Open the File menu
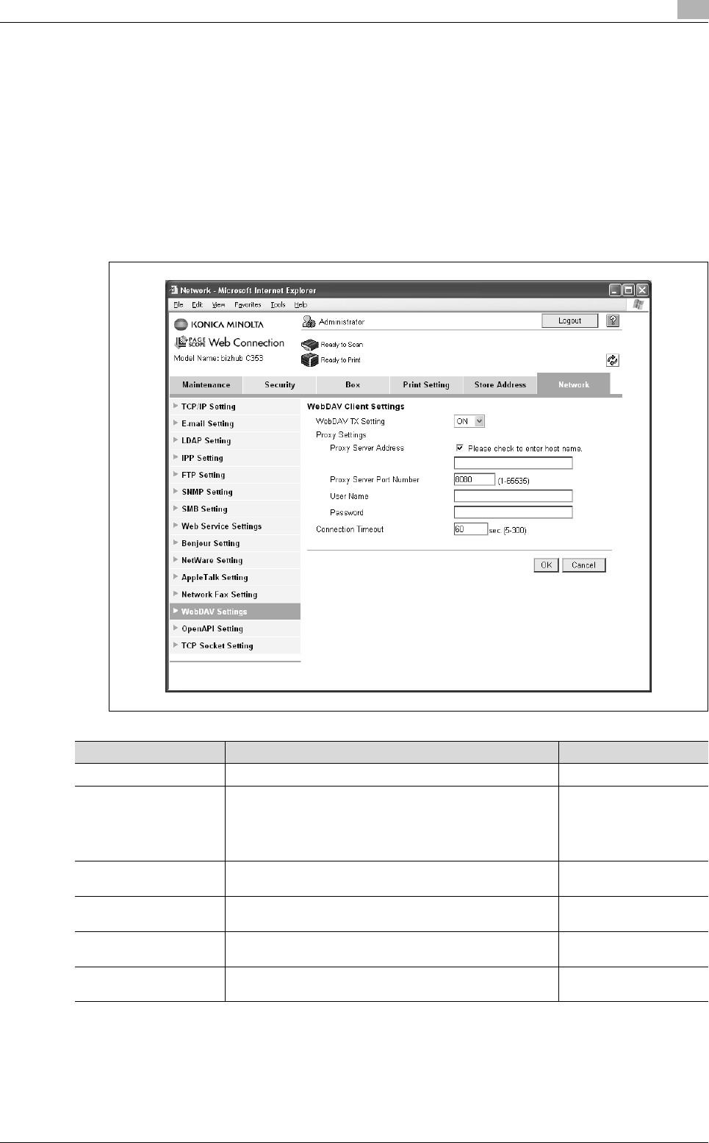Viewport: 709px width, 1143px height. (179, 304)
